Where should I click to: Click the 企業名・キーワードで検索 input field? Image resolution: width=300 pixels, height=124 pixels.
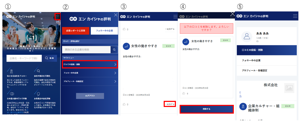tap(24, 58)
